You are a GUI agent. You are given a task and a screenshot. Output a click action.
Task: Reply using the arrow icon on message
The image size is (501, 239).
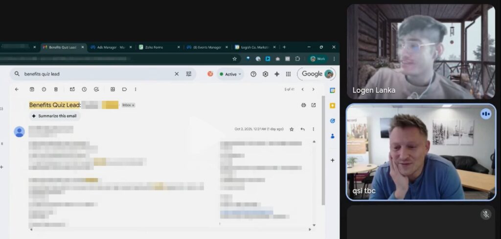[302, 129]
